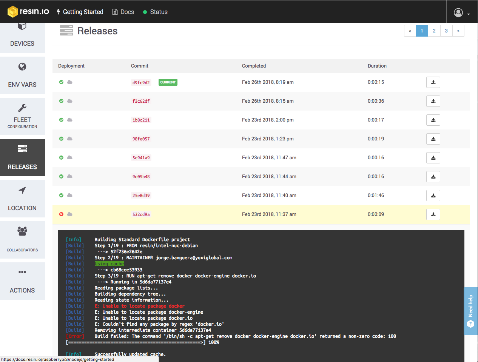Click the green success icon for d9fc9d2
The image size is (478, 362).
(x=61, y=82)
